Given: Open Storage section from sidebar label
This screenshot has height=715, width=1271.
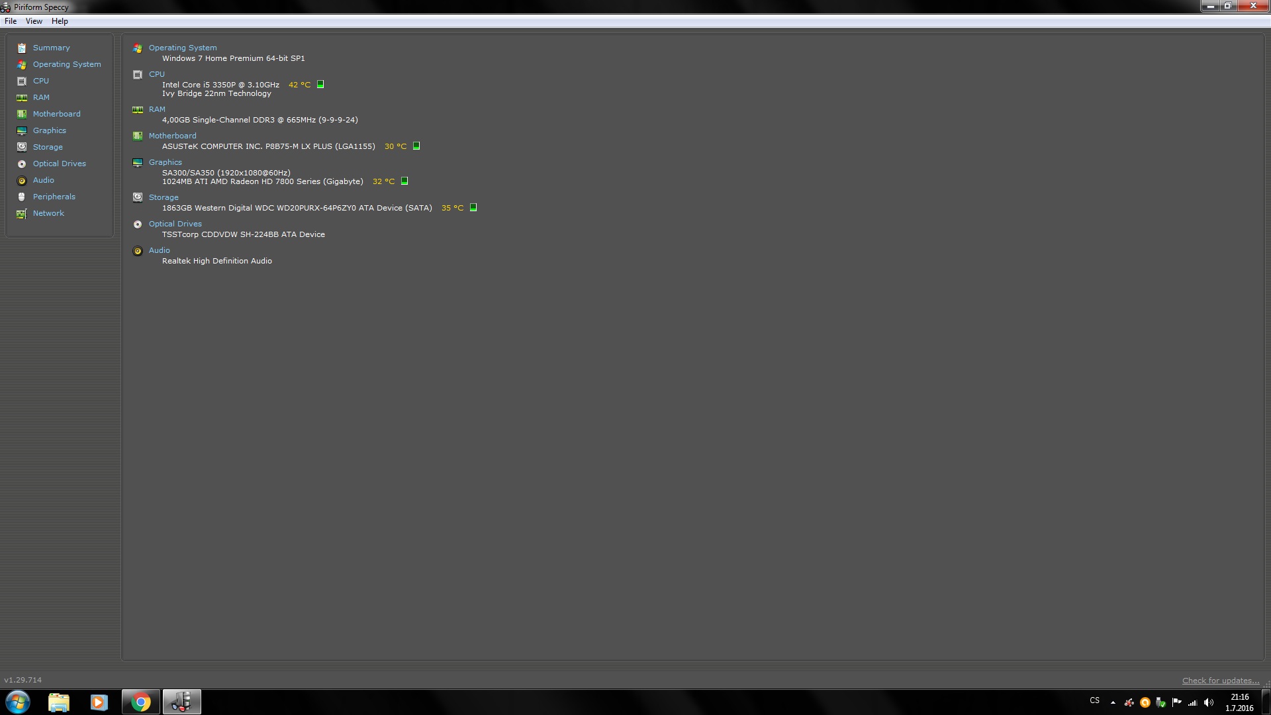Looking at the screenshot, I should (48, 147).
